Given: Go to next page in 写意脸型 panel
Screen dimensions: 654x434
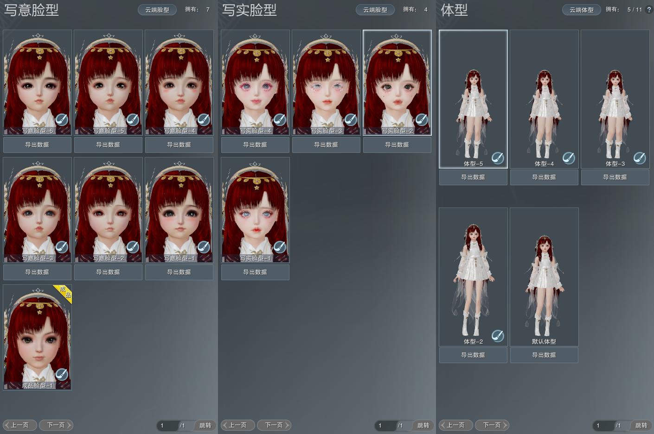Looking at the screenshot, I should click(56, 425).
